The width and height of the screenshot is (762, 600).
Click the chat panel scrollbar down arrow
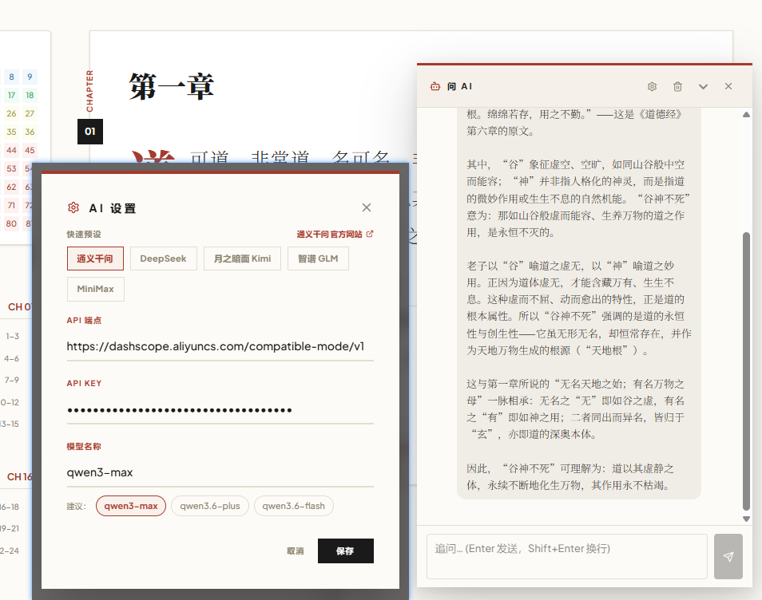click(746, 519)
